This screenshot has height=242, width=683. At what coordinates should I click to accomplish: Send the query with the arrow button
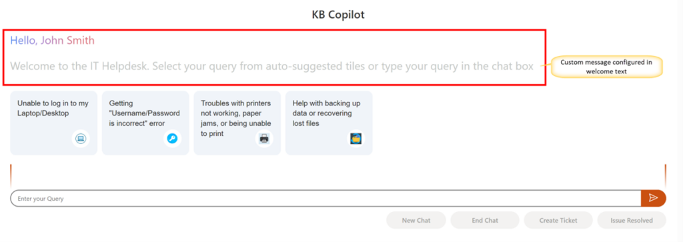(653, 198)
